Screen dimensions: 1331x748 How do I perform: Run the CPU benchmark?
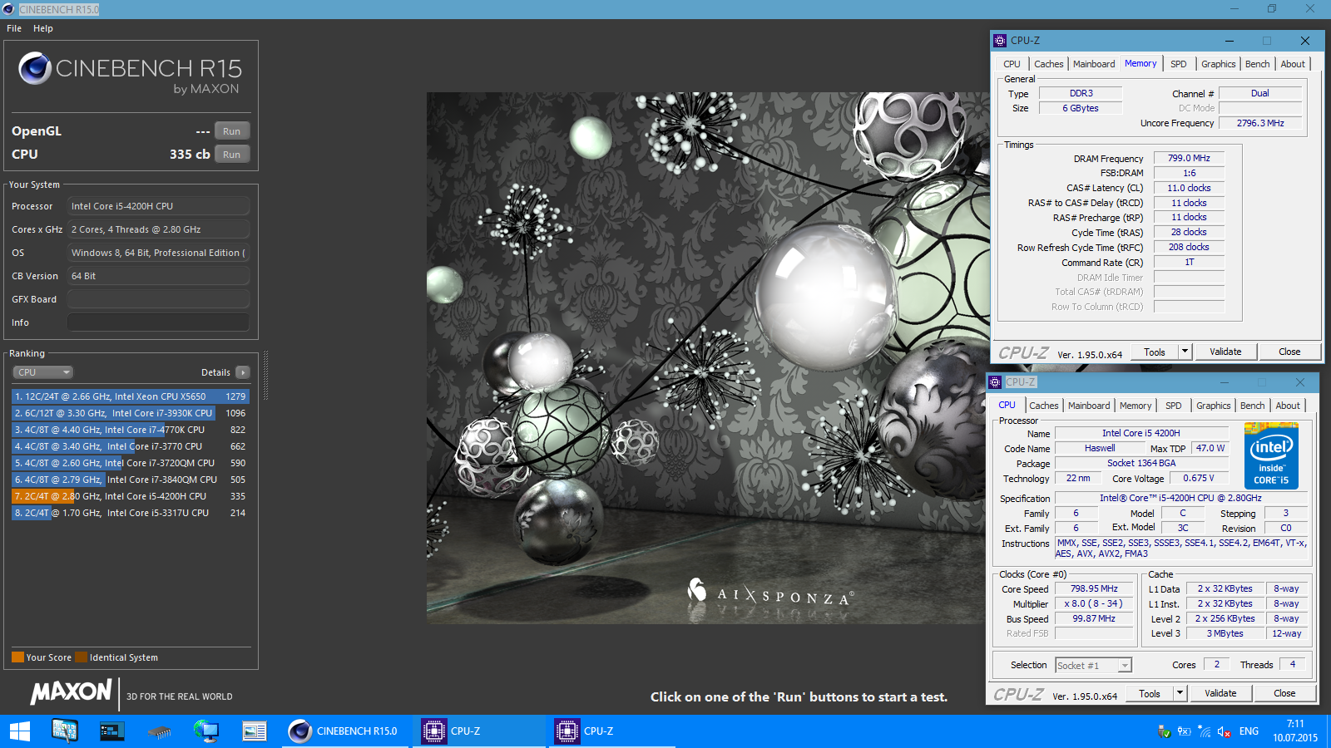(232, 155)
